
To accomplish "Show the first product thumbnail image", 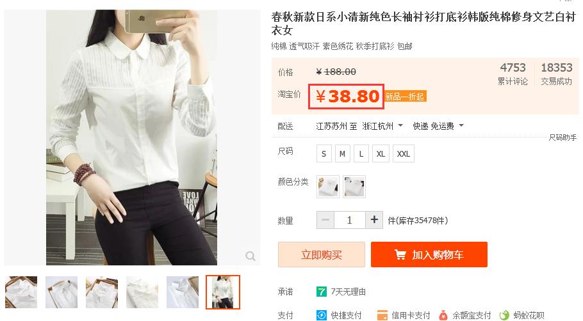I will tap(21, 292).
